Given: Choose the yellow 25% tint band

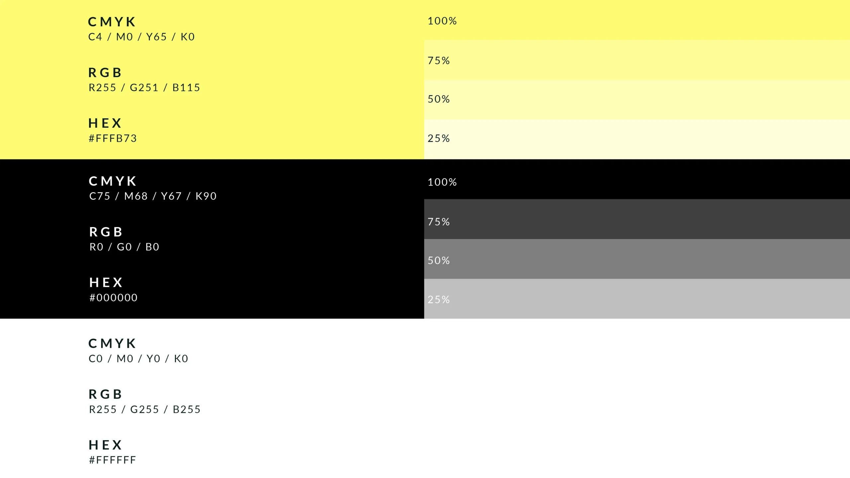Looking at the screenshot, I should 637,139.
